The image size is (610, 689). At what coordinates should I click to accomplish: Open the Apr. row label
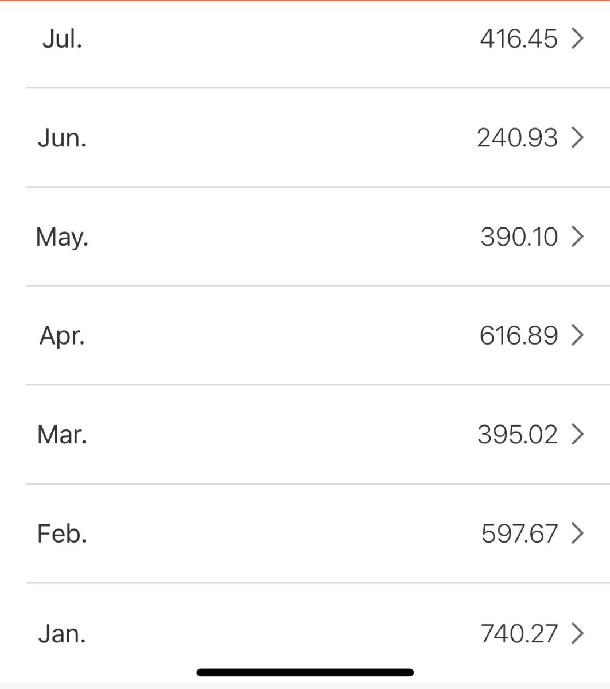click(62, 336)
